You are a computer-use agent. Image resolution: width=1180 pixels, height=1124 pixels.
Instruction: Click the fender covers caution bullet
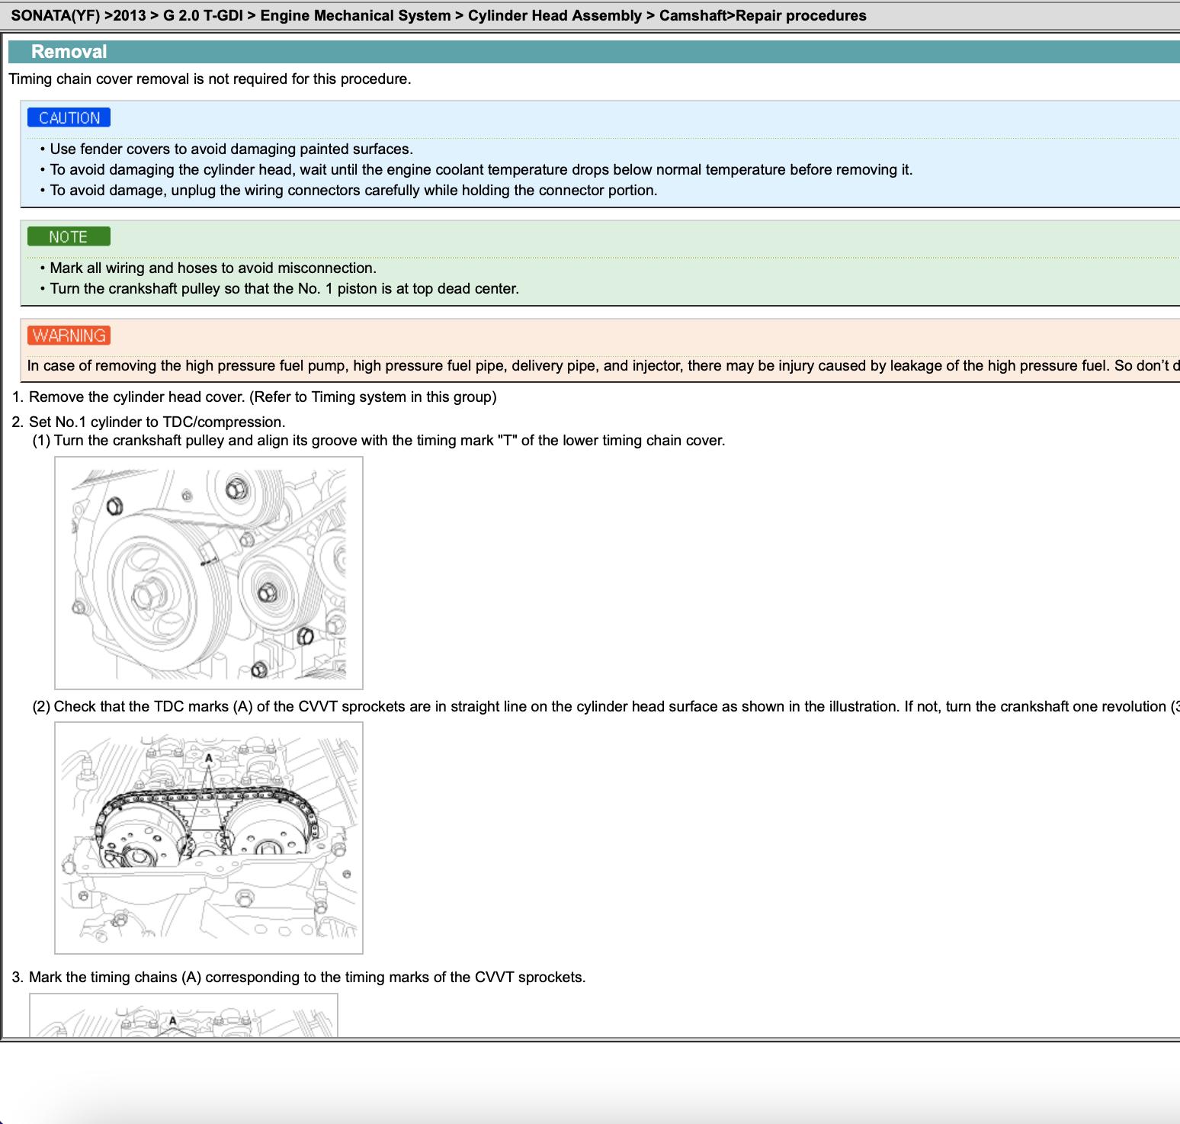pyautogui.click(x=231, y=149)
